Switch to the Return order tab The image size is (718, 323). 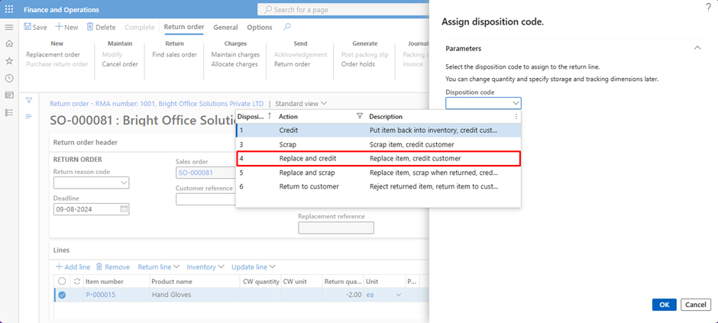(184, 27)
